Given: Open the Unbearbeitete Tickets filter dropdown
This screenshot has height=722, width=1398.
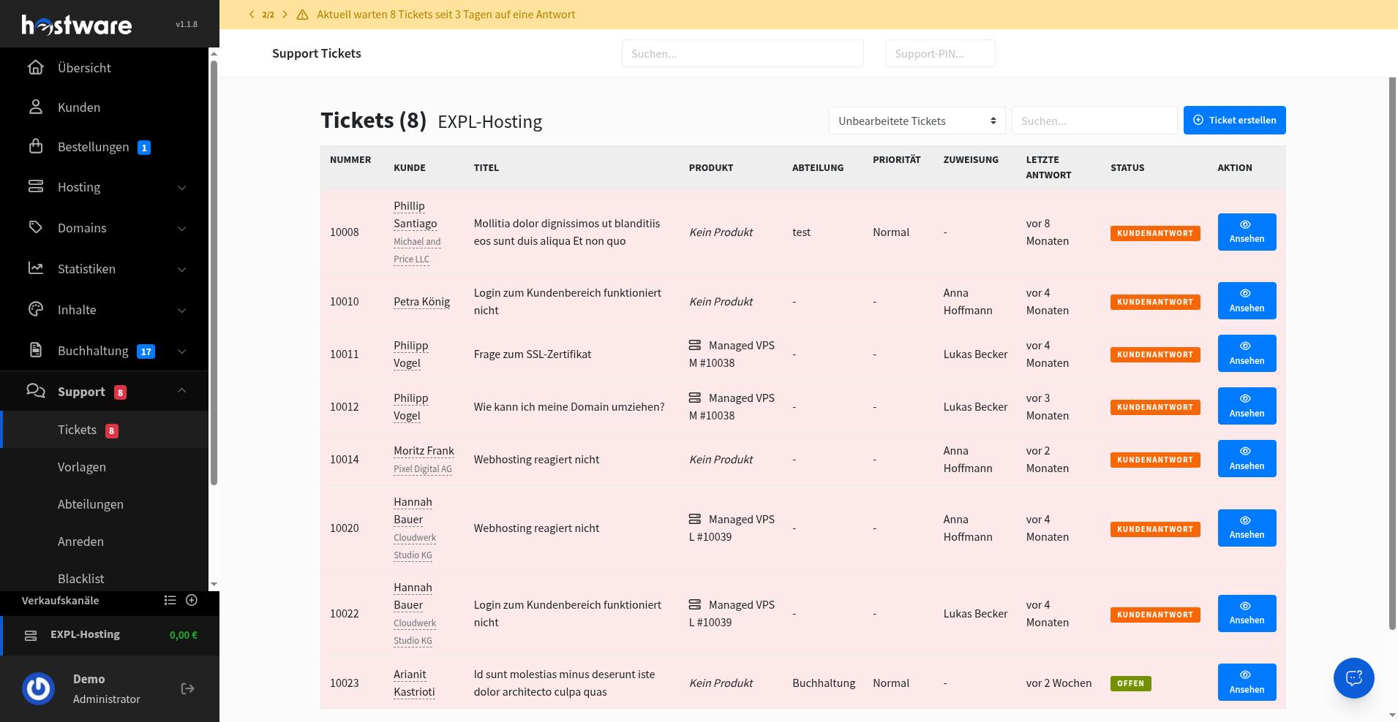Looking at the screenshot, I should click(x=917, y=121).
